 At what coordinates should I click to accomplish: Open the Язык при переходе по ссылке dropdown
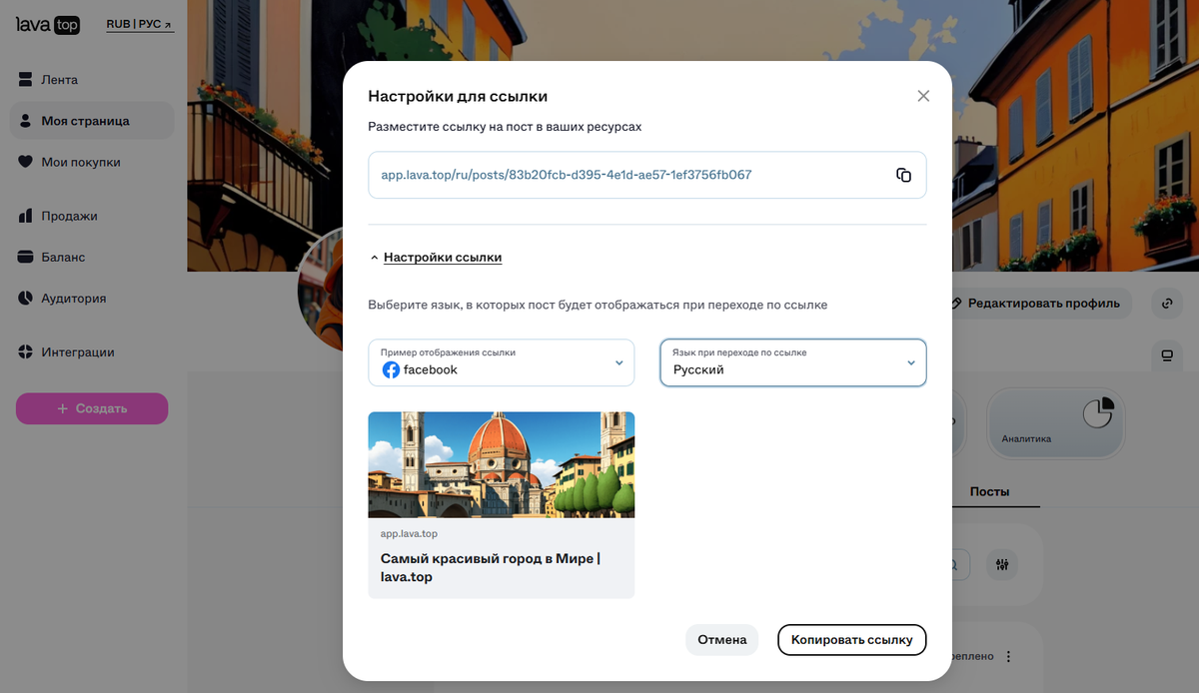pos(793,362)
